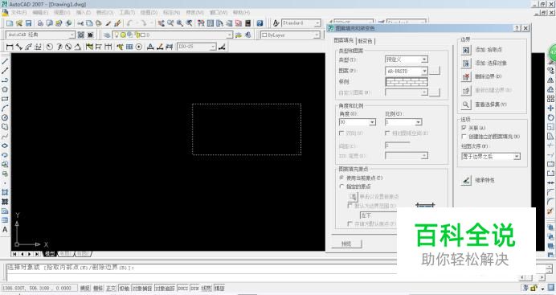Screen dimensions: 556x295
Task: Click the Preview button at dialog bottom
Action: click(x=346, y=244)
